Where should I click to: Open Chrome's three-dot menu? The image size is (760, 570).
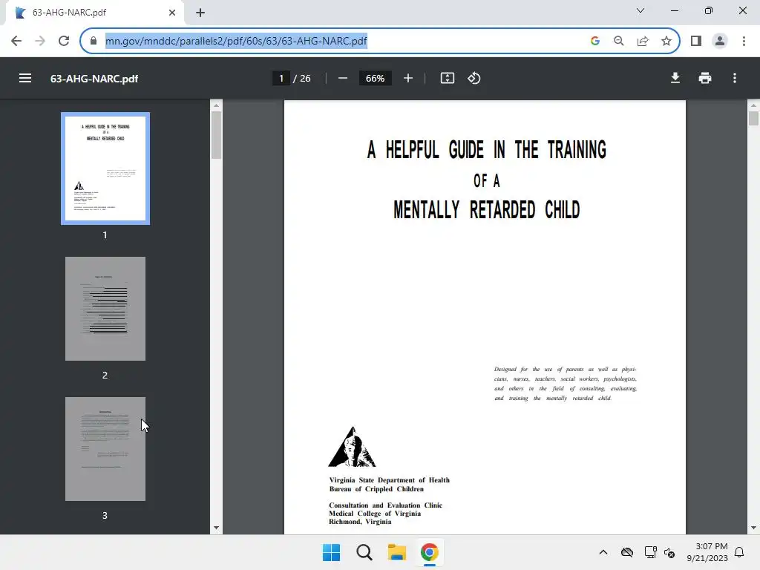click(744, 41)
